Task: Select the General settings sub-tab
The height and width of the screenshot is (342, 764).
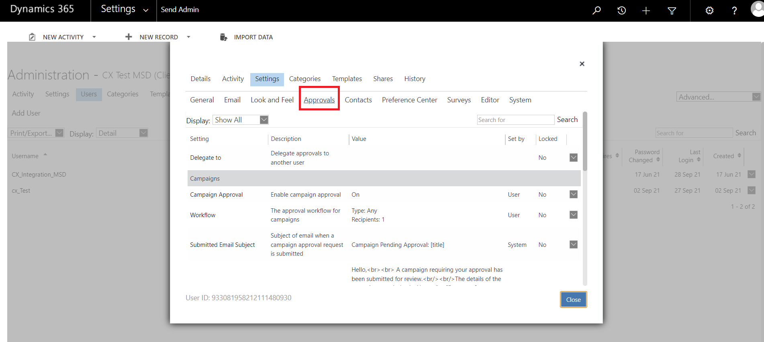Action: (202, 100)
